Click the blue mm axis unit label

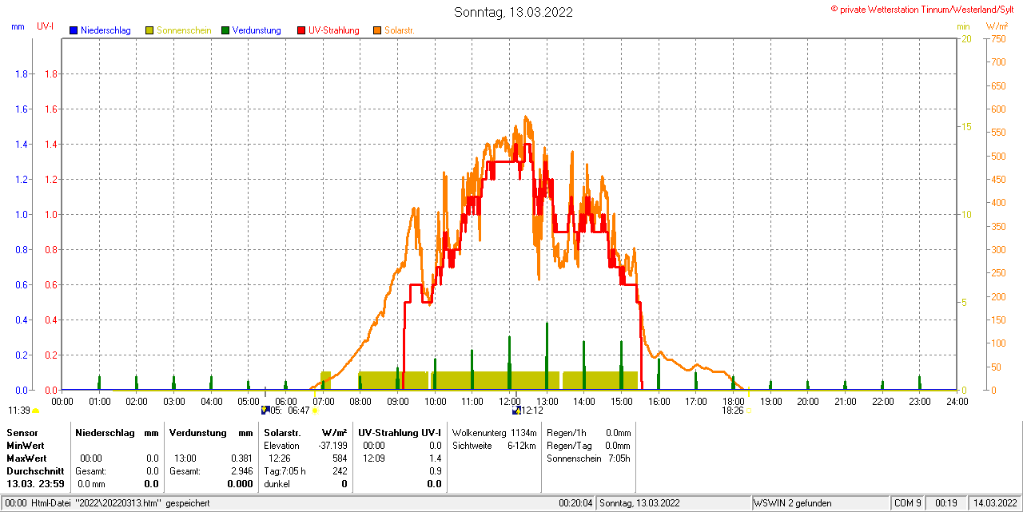(x=18, y=26)
